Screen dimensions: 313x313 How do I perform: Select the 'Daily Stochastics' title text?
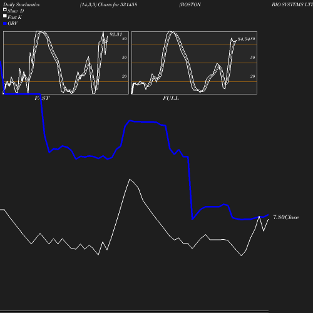coord(21,5)
